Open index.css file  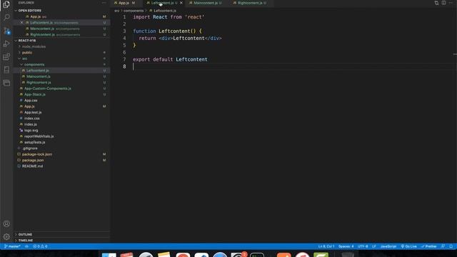click(31, 119)
